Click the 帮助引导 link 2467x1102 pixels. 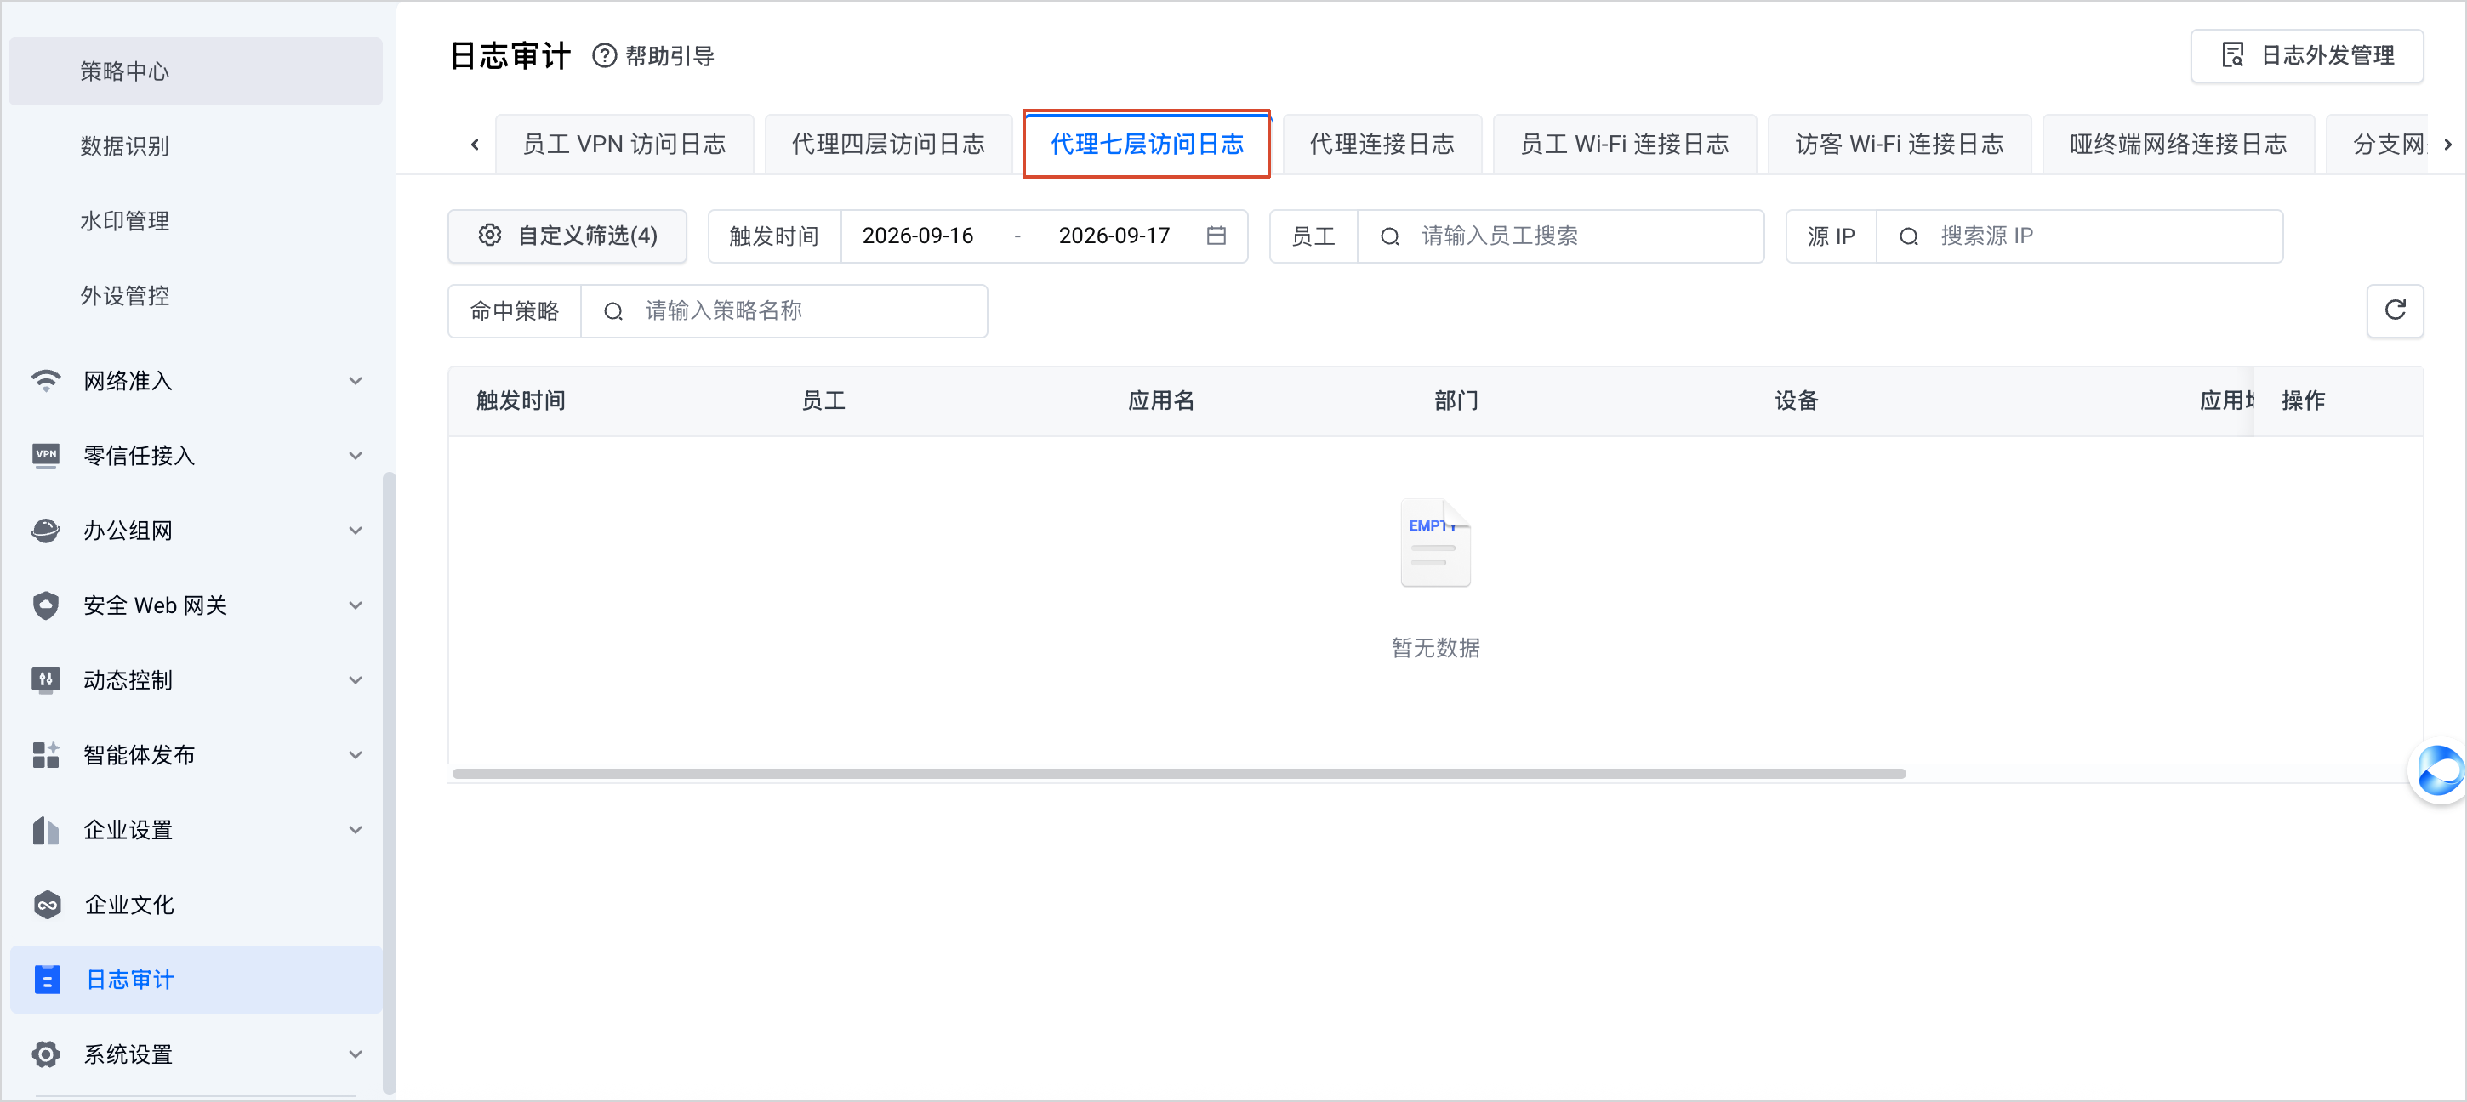[669, 56]
